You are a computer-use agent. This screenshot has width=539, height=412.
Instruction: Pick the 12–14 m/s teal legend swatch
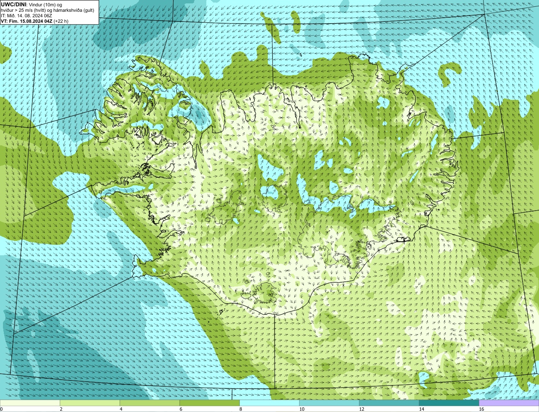tap(389, 403)
